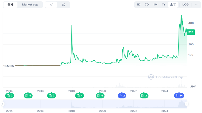Open the three-dots more options menu

pos(197,5)
